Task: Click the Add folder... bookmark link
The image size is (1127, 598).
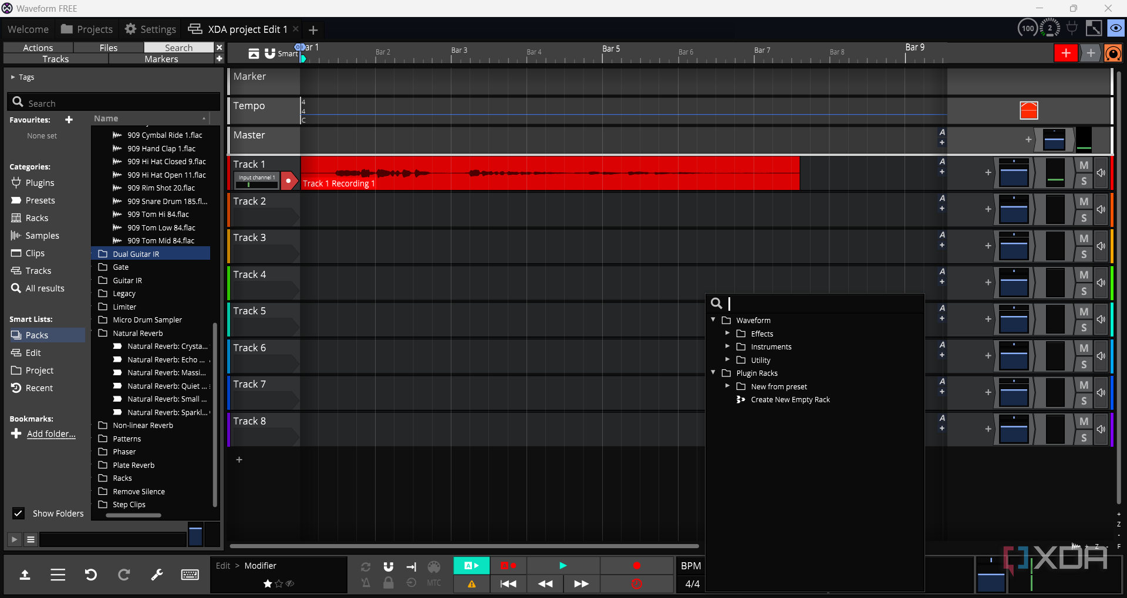Action: [x=51, y=434]
